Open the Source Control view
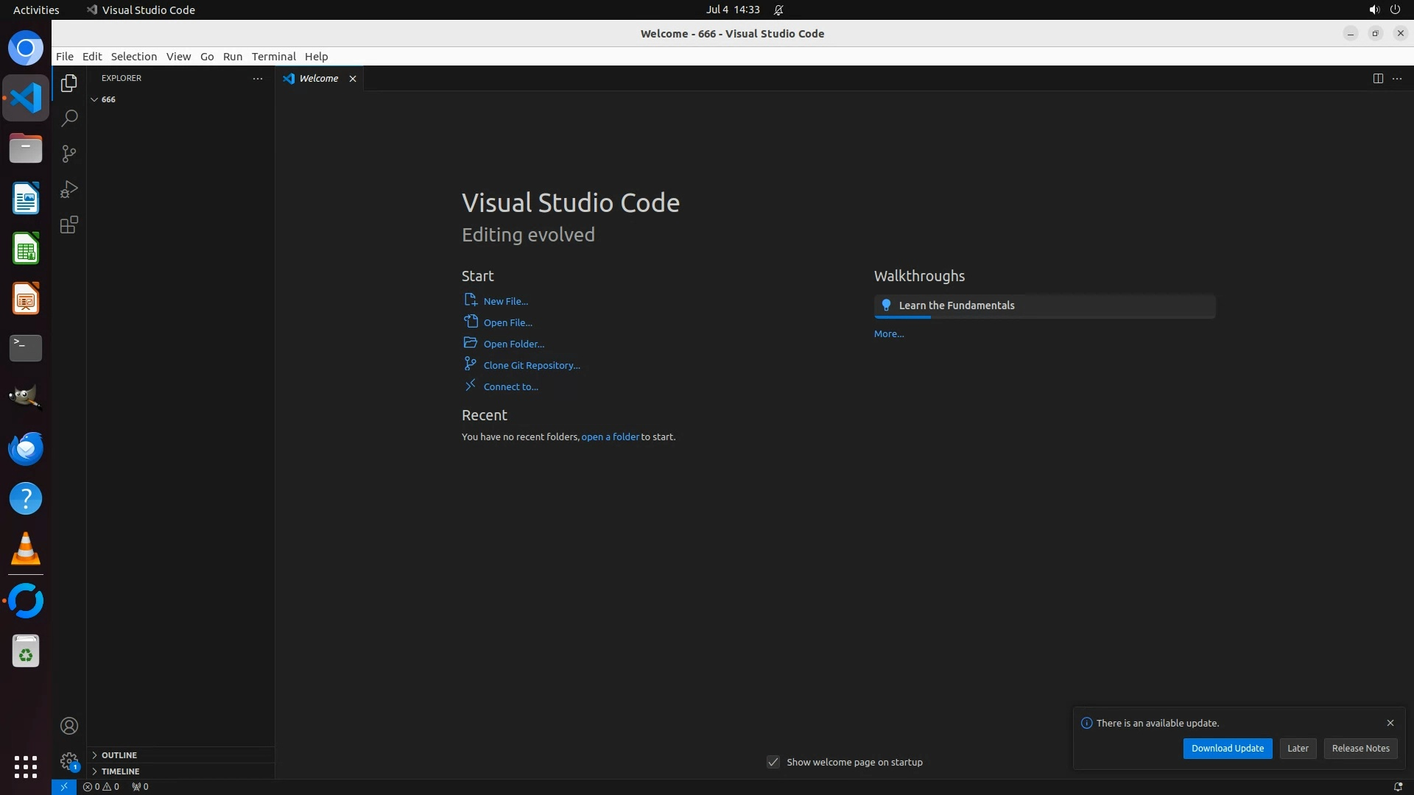 coord(69,154)
